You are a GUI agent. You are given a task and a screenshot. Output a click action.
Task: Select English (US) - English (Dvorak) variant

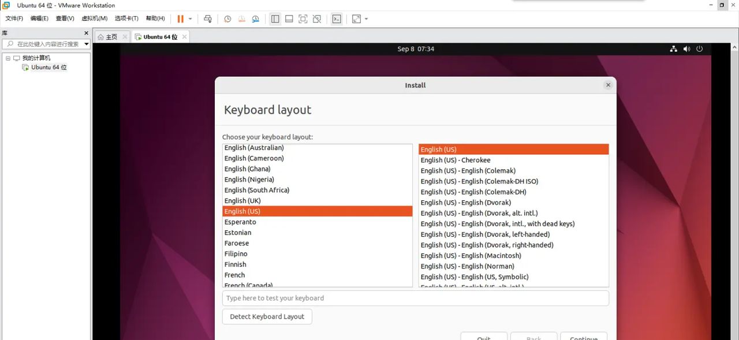click(514, 203)
